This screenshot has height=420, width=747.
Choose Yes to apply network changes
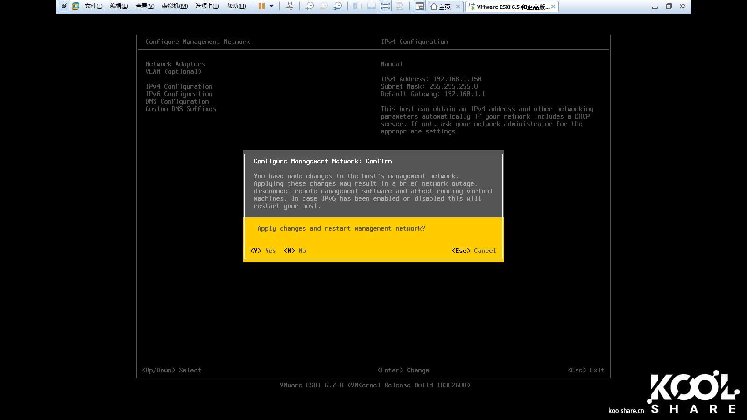point(263,251)
